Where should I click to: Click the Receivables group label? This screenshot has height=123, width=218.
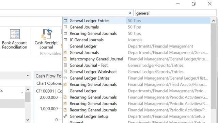tap(50, 53)
